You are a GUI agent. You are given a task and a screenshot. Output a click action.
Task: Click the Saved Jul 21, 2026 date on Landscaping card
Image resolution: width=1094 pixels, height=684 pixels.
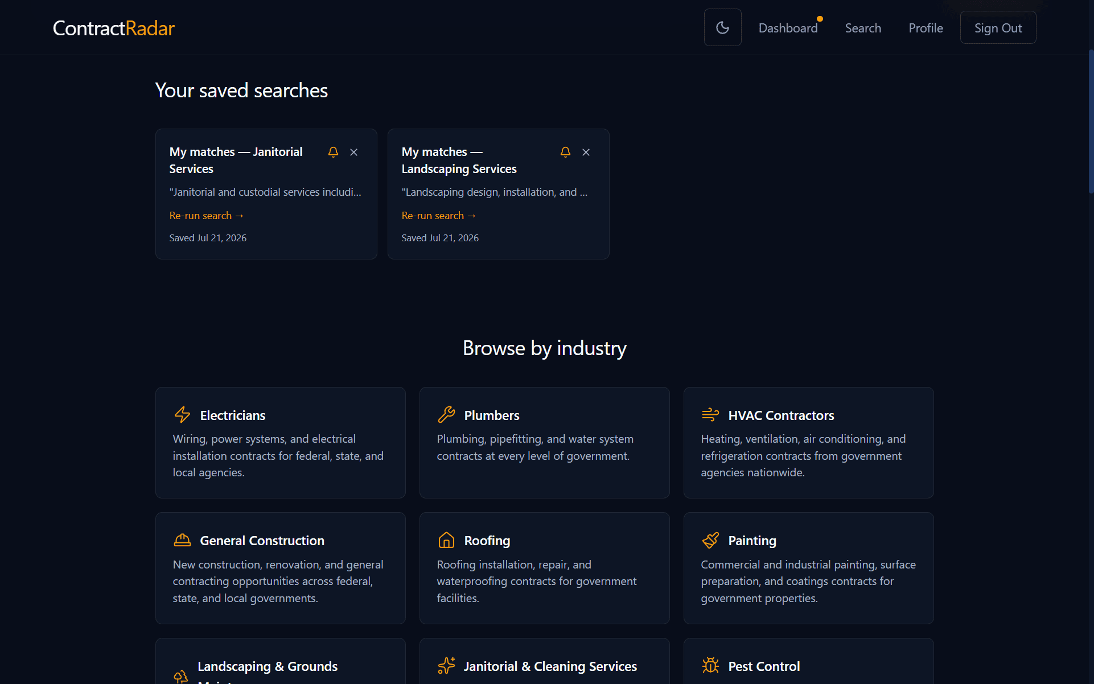(440, 238)
